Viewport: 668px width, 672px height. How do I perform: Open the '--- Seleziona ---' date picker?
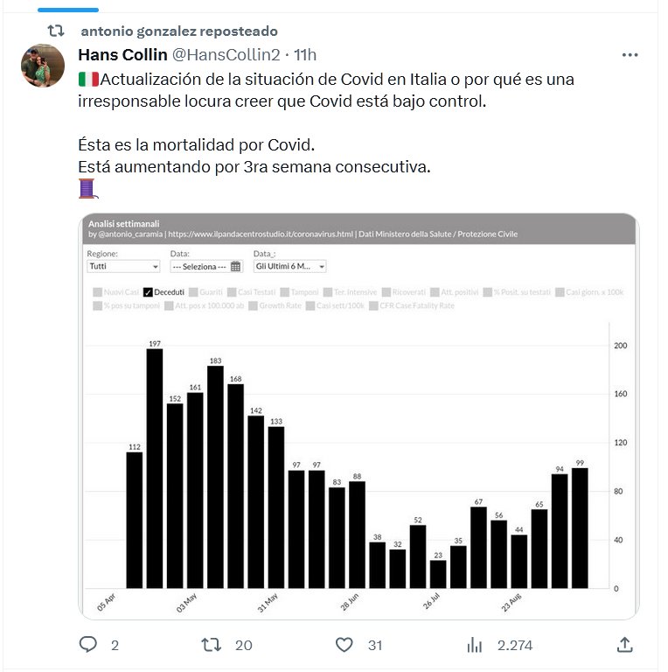tap(200, 266)
